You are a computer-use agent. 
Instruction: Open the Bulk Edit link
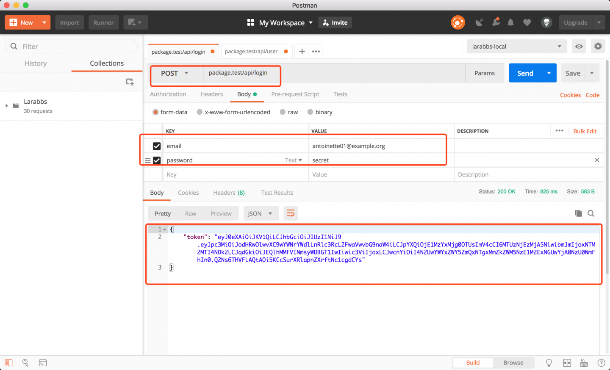pos(585,131)
